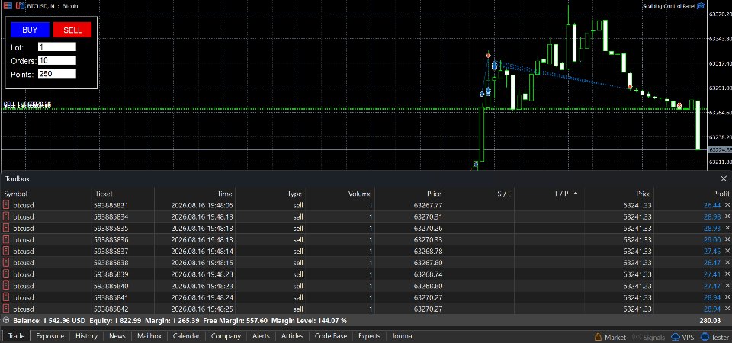Focus the Lot input field

click(x=57, y=46)
